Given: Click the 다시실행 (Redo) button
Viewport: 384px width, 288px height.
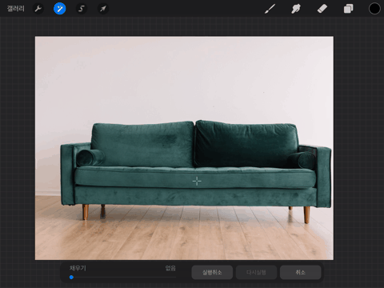Looking at the screenshot, I should coord(256,272).
